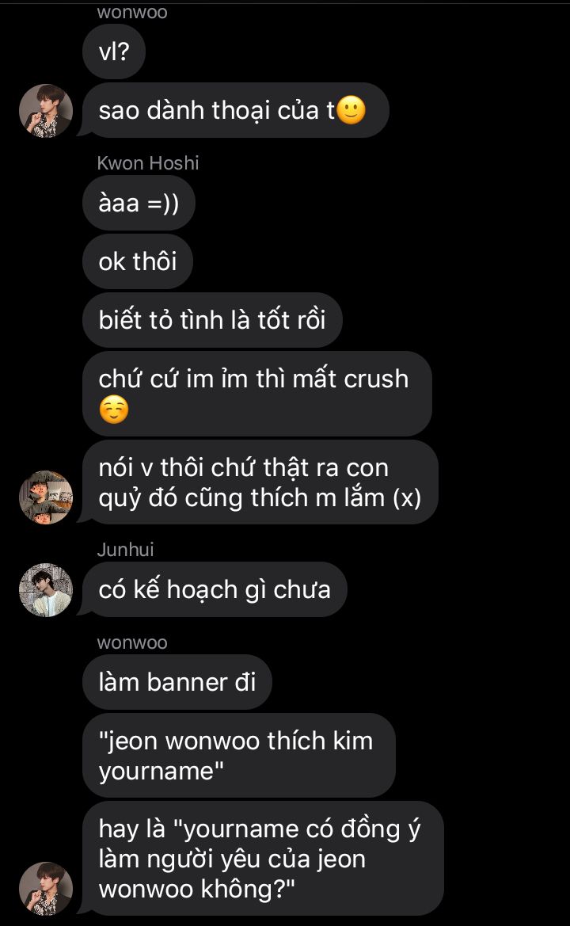The image size is (570, 926).
Task: Click the 'Kwon Hoshi' sender name label
Action: coord(148,163)
